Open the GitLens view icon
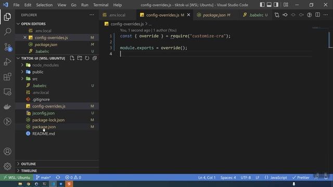This screenshot has width=333, height=187. tap(7, 122)
